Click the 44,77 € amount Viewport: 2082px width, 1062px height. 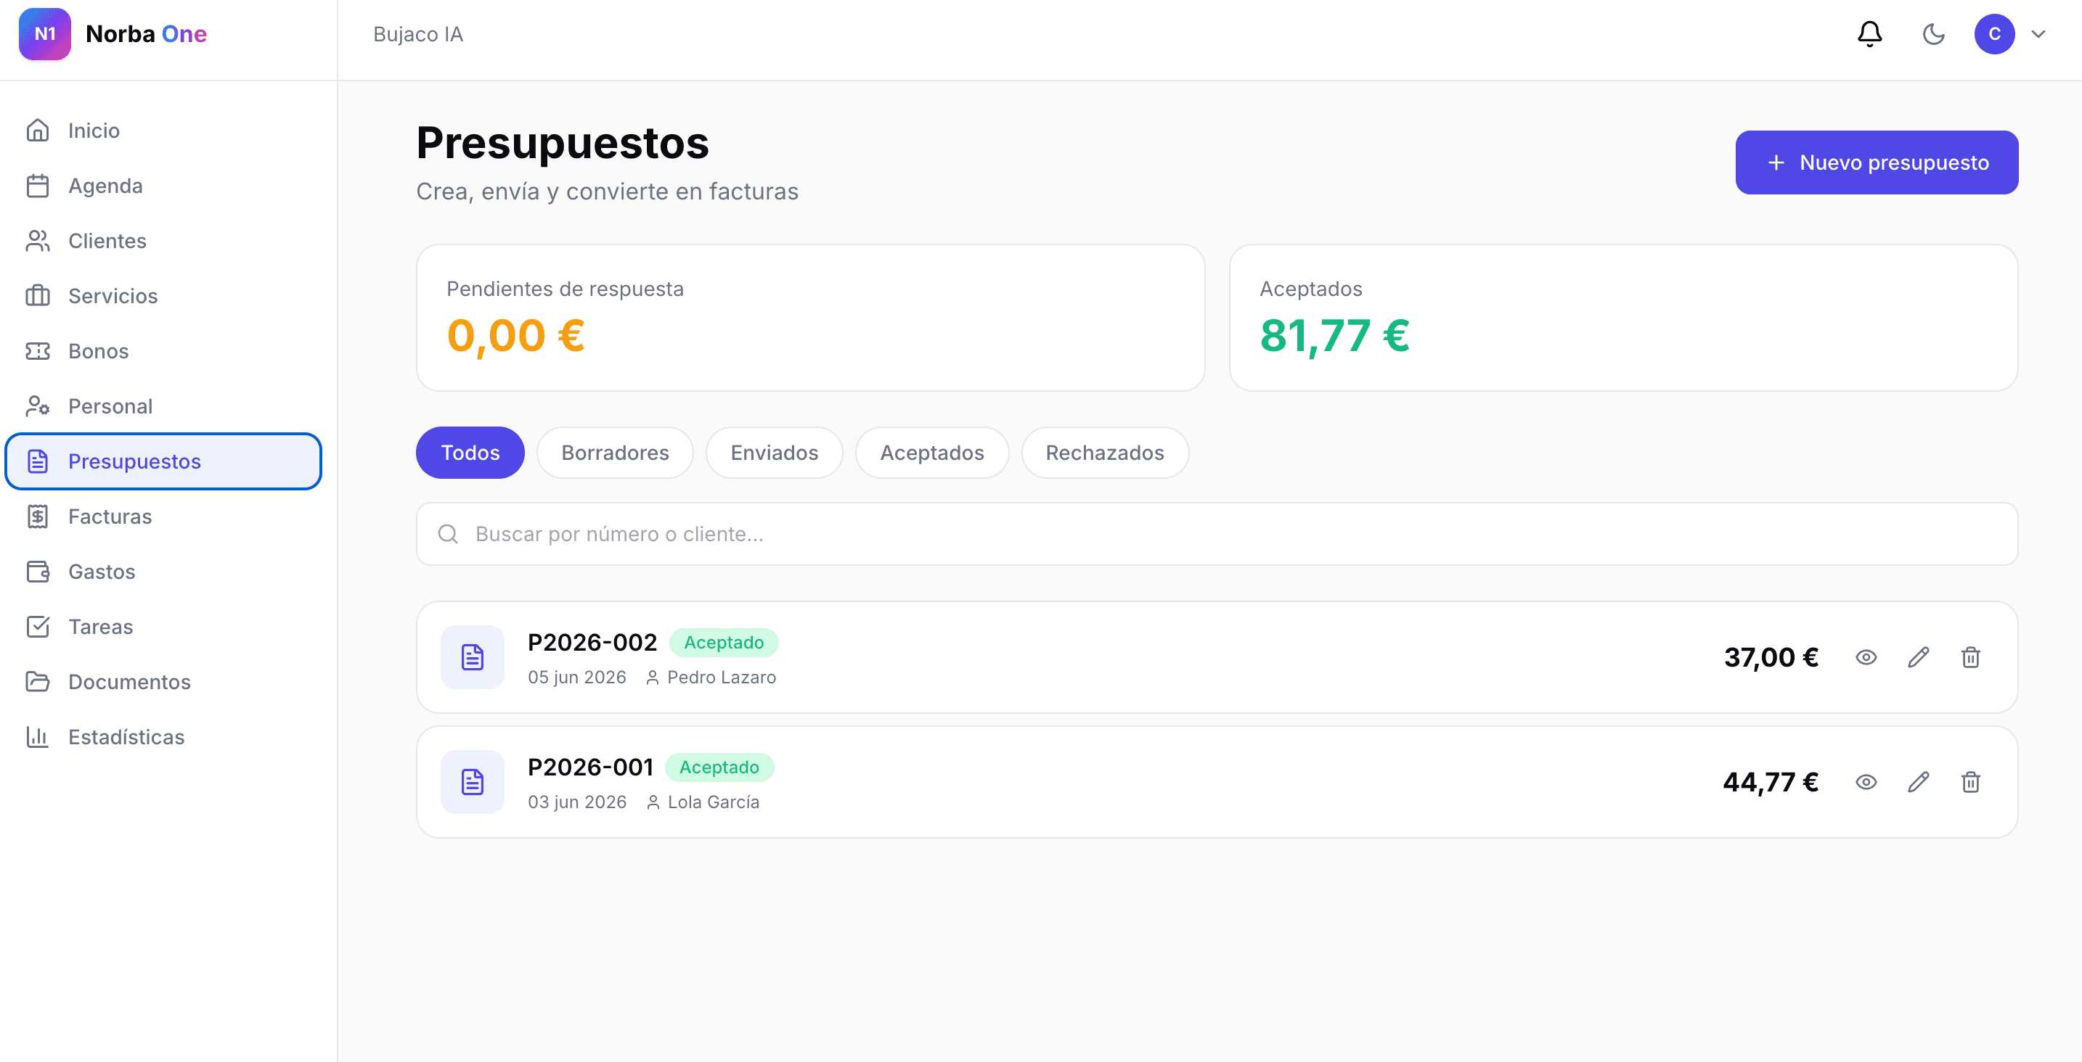1770,782
